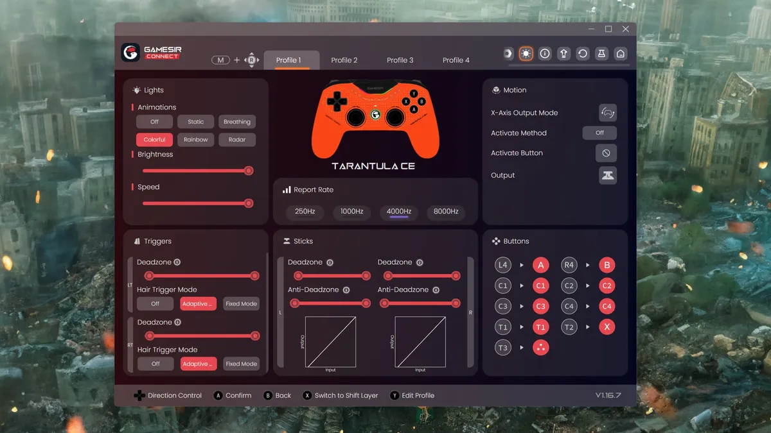Click the half-moon icon left of the sun icon

(x=508, y=54)
